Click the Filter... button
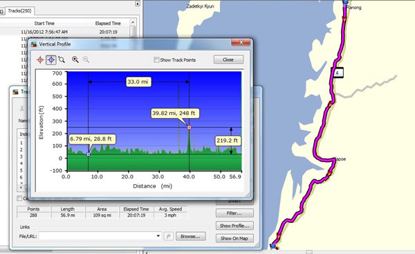 (234, 213)
